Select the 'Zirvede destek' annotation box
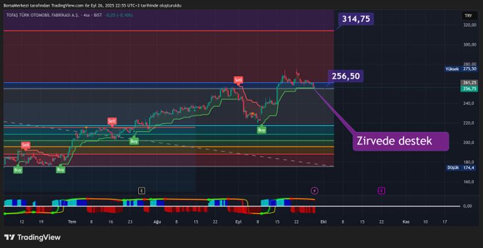Viewport: 483px width, 248px height. tap(400, 142)
